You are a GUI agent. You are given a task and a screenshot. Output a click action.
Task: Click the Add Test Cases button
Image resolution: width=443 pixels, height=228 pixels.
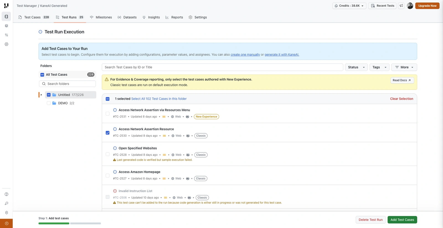[402, 220]
